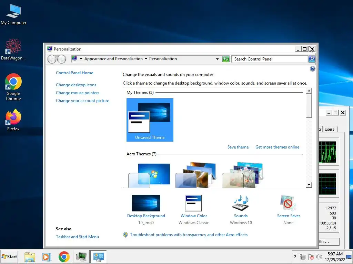
Task: Click the Personalization window title icon
Action: [50, 49]
